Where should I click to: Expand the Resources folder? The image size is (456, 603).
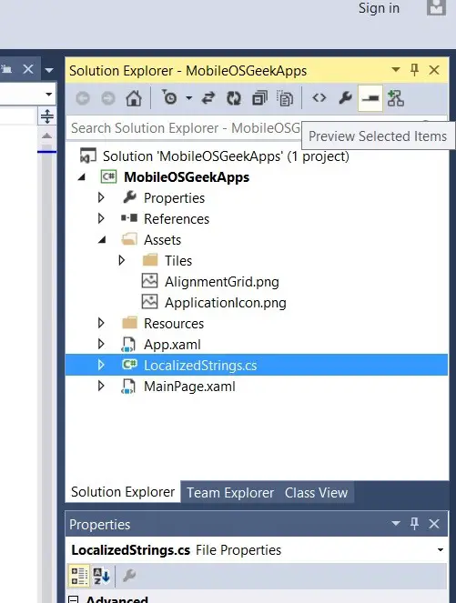(x=101, y=323)
